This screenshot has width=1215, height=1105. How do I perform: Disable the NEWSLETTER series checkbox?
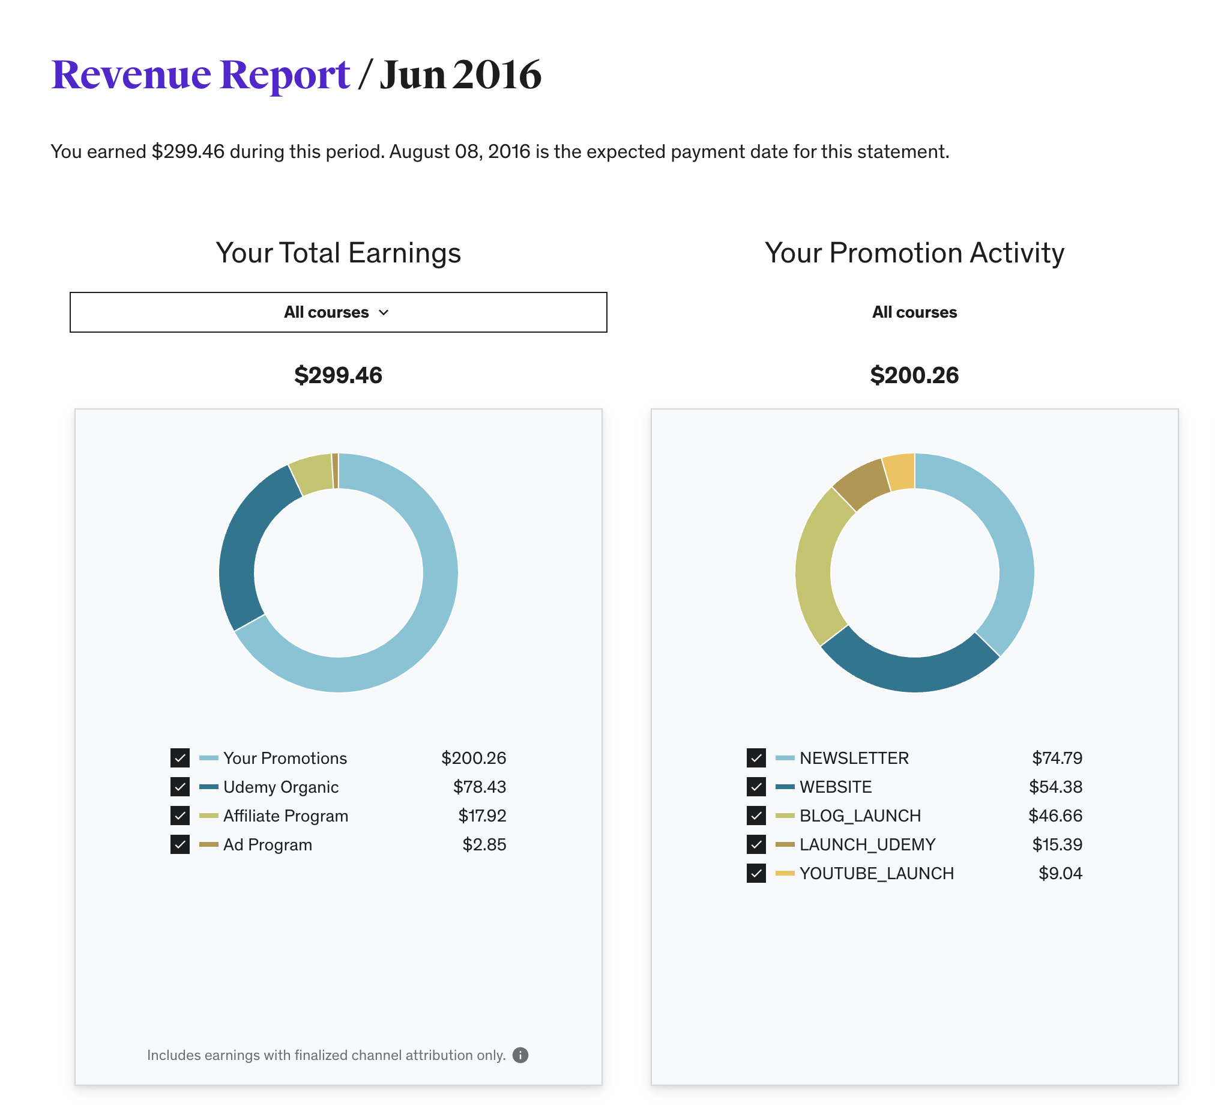coord(756,758)
